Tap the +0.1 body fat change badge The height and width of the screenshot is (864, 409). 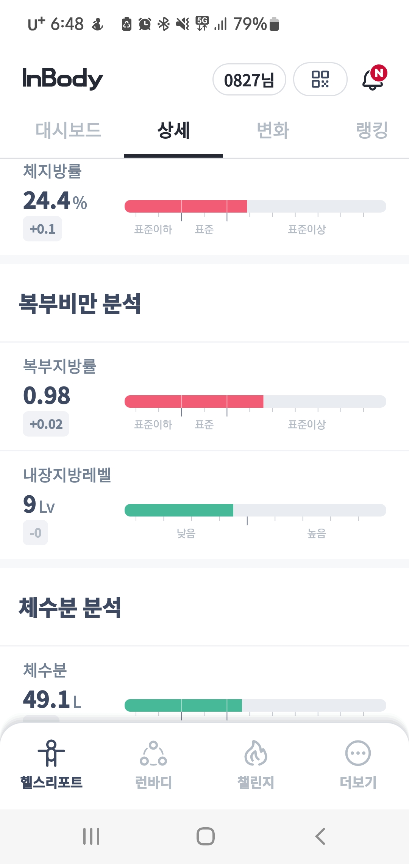coord(42,229)
